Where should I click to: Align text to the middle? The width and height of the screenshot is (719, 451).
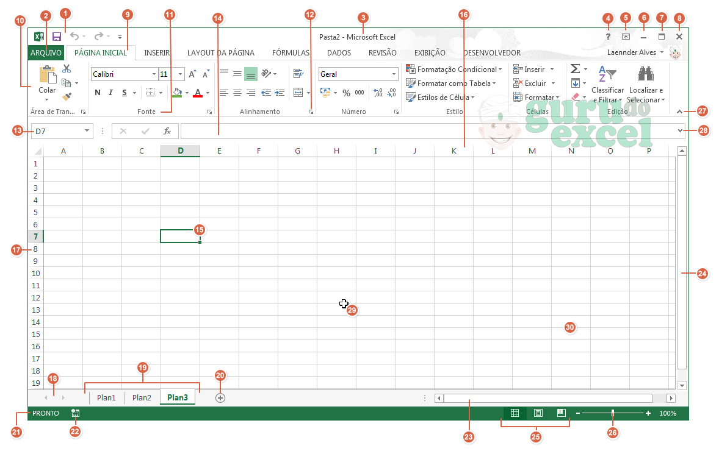point(237,73)
